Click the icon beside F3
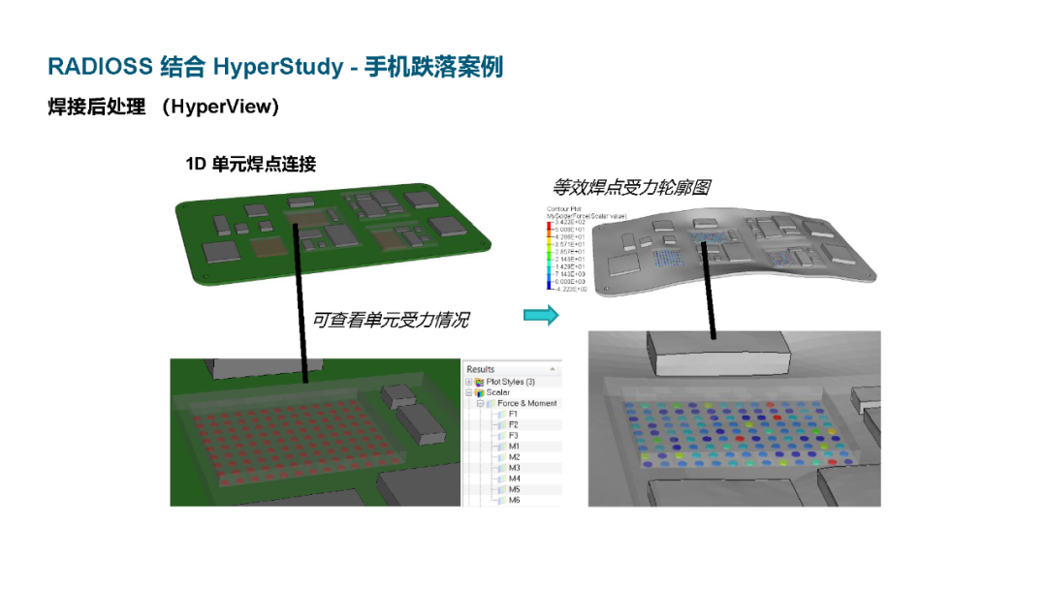Viewport: 1047px width, 589px height. (502, 436)
